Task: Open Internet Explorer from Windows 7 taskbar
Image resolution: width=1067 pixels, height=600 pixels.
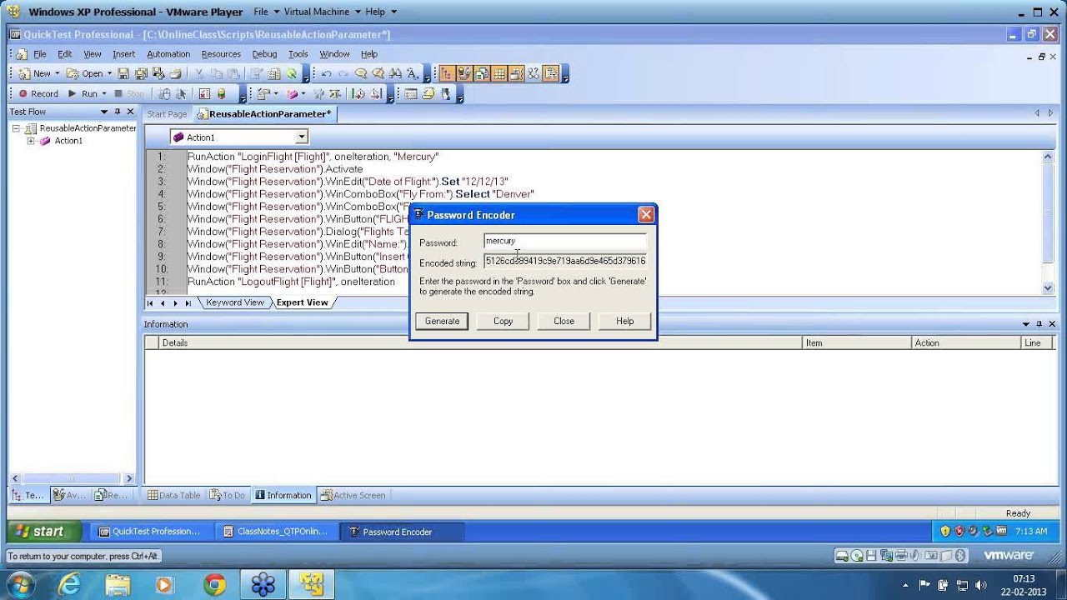Action: coord(70,585)
